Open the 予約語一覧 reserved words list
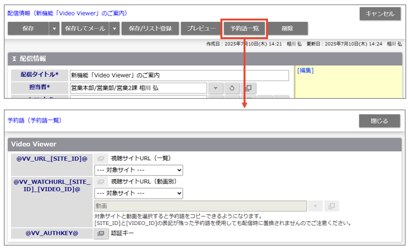Image resolution: width=410 pixels, height=250 pixels. (244, 28)
